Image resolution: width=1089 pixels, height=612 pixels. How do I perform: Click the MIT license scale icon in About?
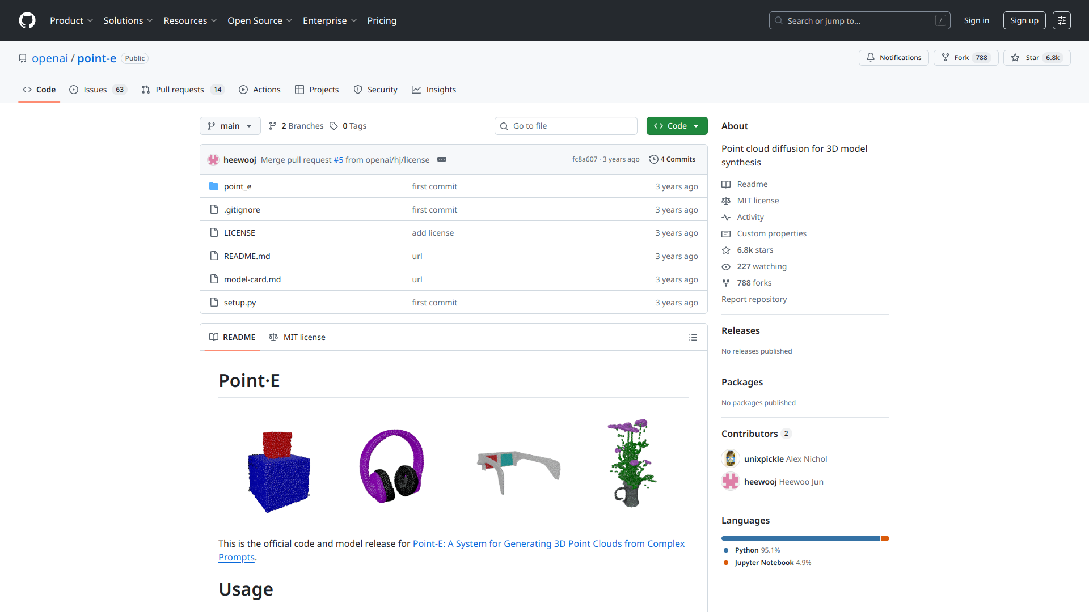point(726,201)
